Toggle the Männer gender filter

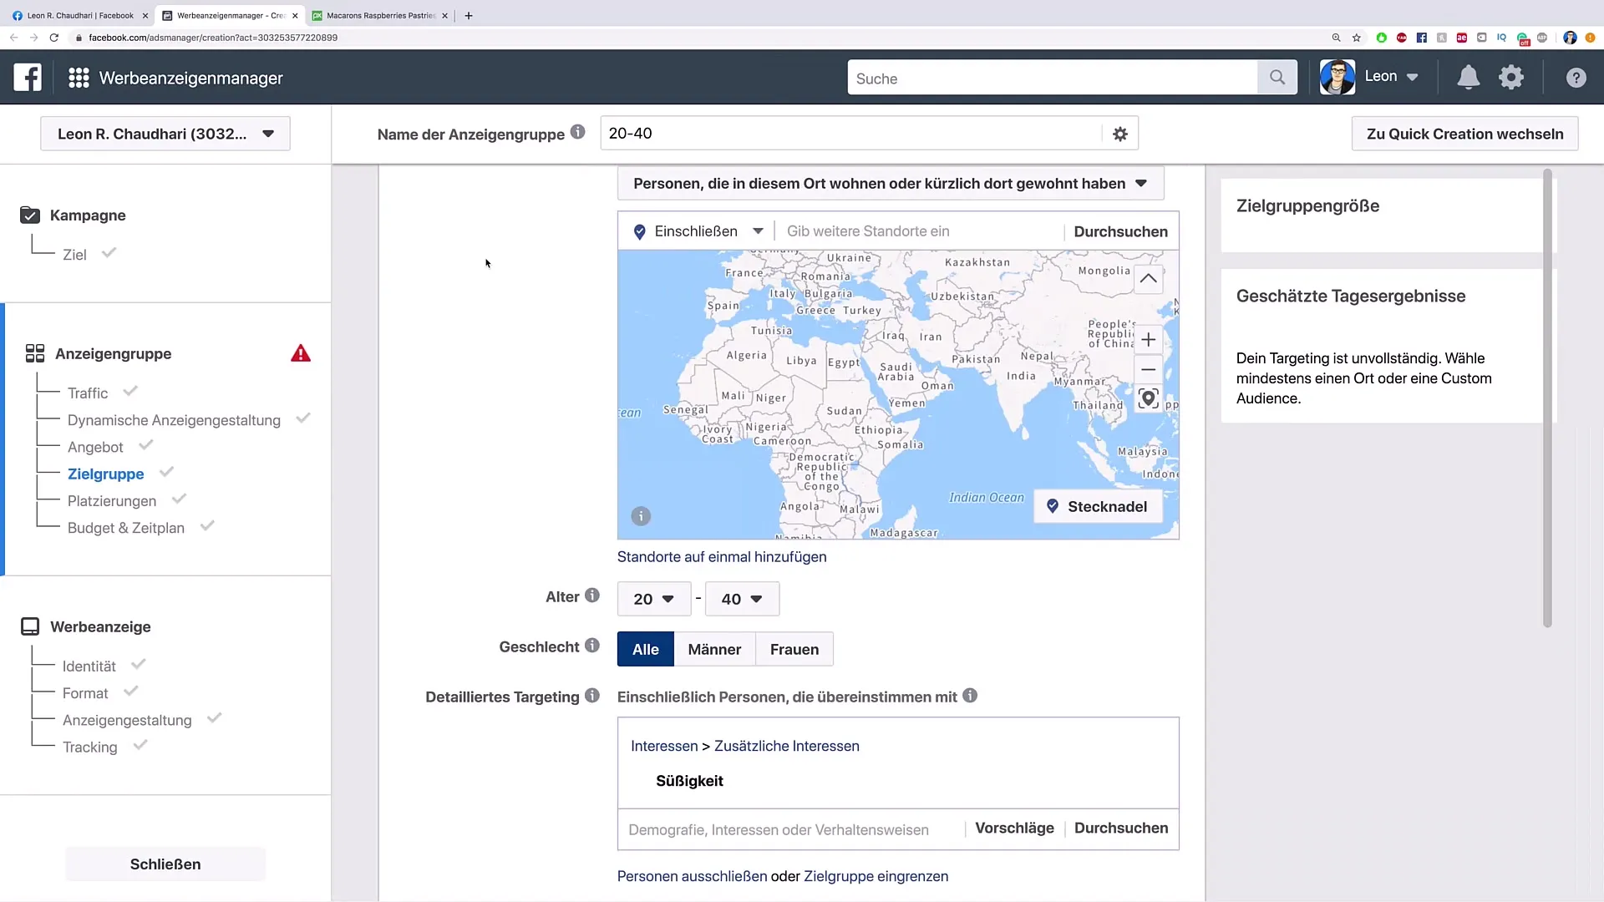point(715,649)
